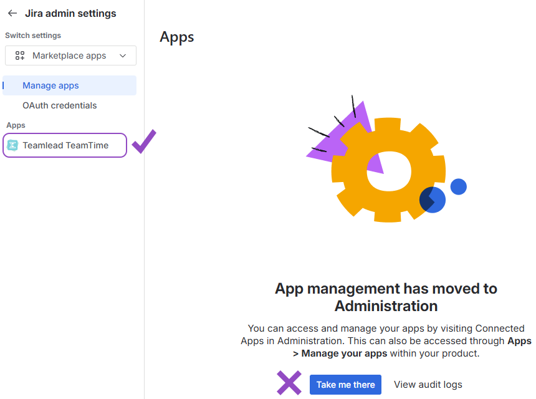Viewport: 536px width, 399px height.
Task: Click the App management has moved heading
Action: tap(386, 297)
